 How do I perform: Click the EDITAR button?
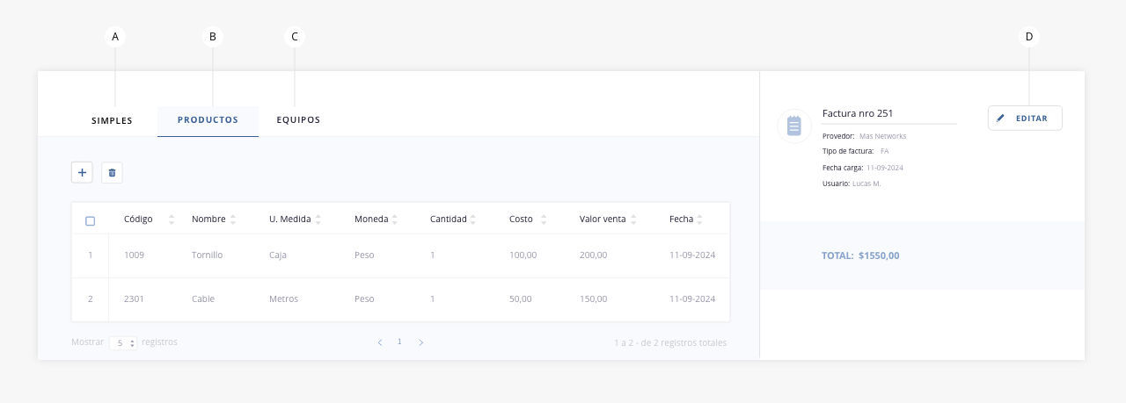[1025, 118]
